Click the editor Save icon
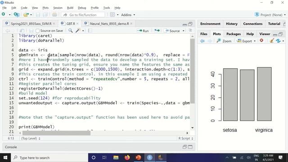The image size is (288, 162). (x=31, y=31)
